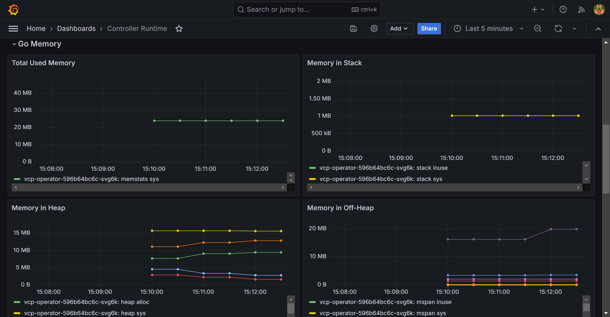Click Memory in Stack legend scroll down arrow
Image resolution: width=610 pixels, height=317 pixels.
pyautogui.click(x=586, y=179)
